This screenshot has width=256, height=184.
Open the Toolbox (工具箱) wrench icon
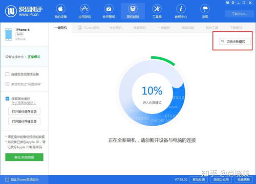pyautogui.click(x=157, y=9)
